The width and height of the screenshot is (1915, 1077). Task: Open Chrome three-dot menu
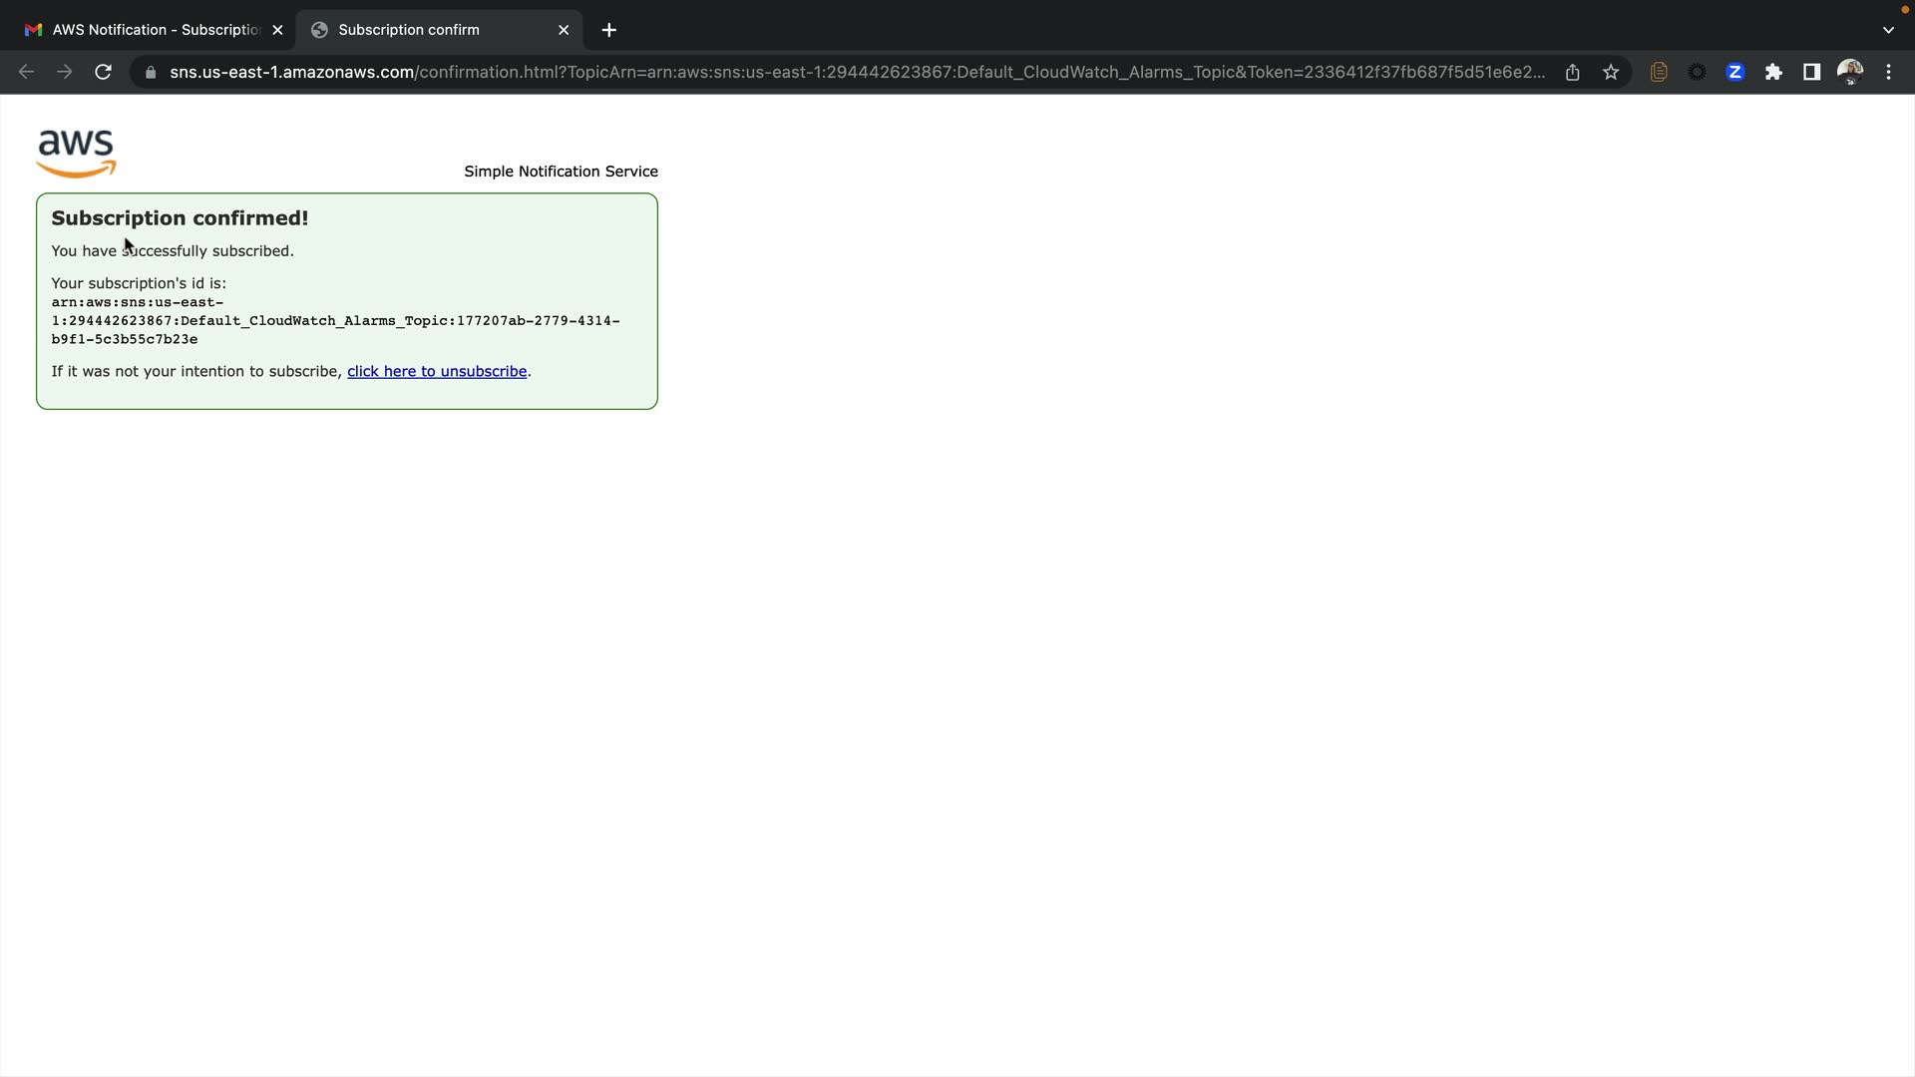(1888, 72)
